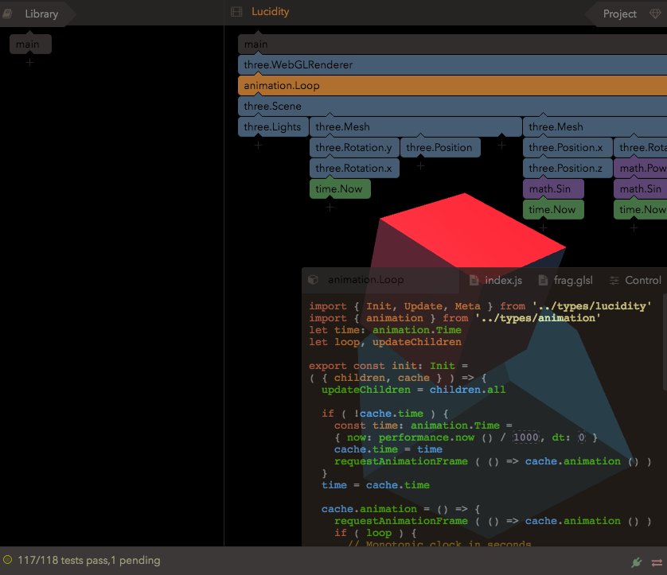Select the three.Position block
The height and width of the screenshot is (575, 667).
pyautogui.click(x=440, y=147)
